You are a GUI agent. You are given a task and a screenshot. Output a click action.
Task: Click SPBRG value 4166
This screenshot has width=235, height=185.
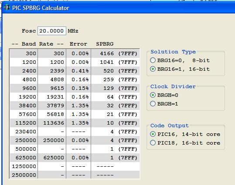(107, 53)
